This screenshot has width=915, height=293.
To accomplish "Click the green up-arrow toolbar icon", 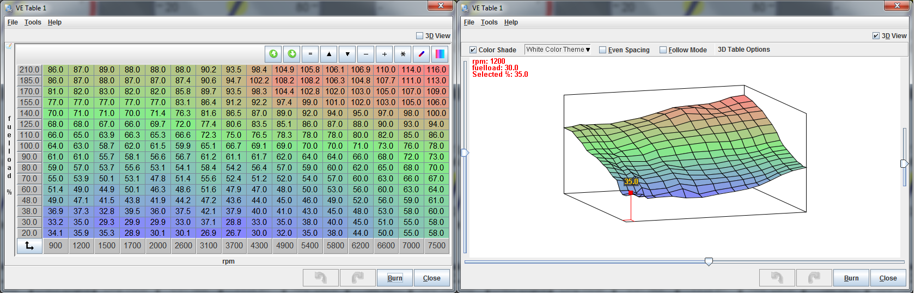I will (x=273, y=54).
